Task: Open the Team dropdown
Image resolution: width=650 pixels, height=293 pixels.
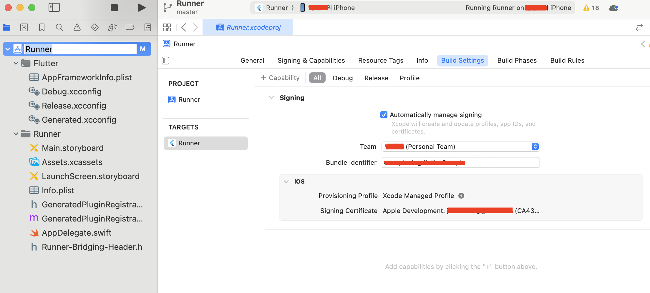Action: pos(461,146)
